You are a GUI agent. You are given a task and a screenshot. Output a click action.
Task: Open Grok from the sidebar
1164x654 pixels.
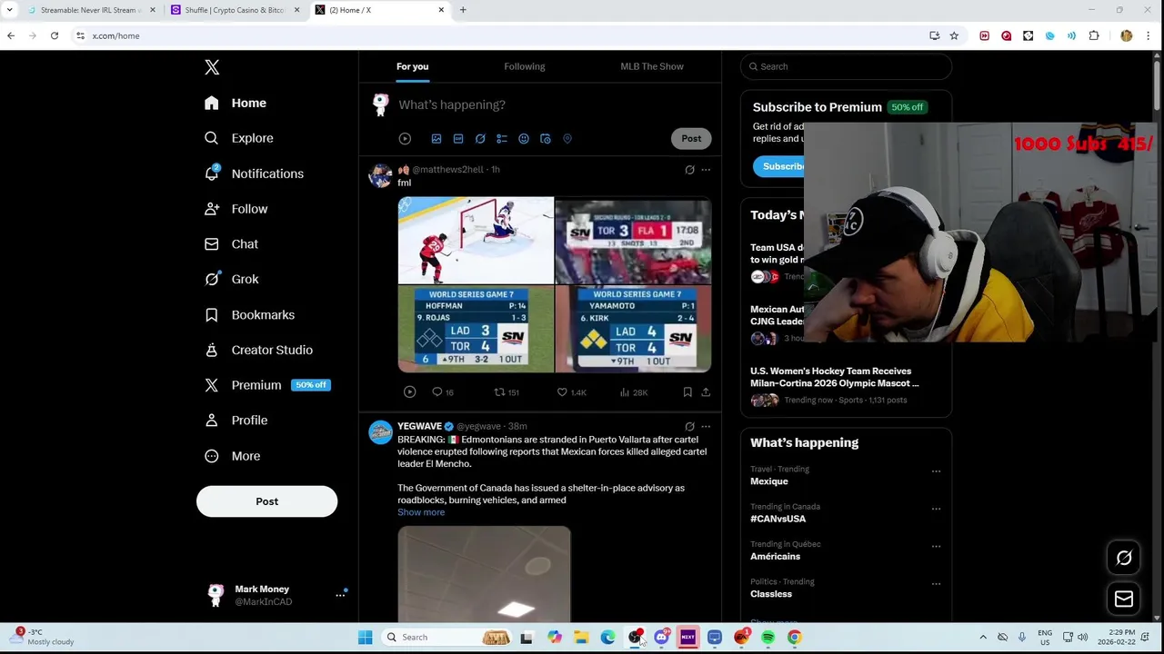pyautogui.click(x=232, y=279)
